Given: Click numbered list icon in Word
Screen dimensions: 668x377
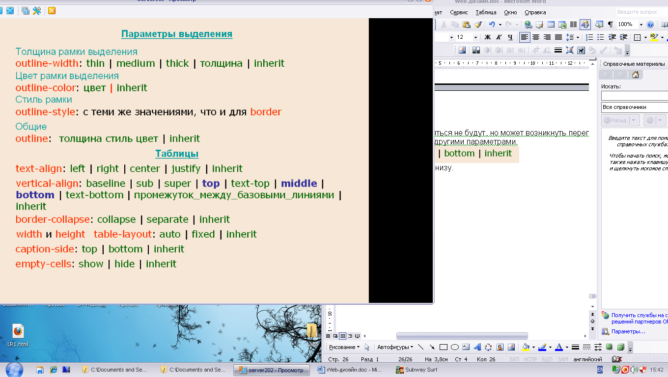Looking at the screenshot, I should click(590, 37).
